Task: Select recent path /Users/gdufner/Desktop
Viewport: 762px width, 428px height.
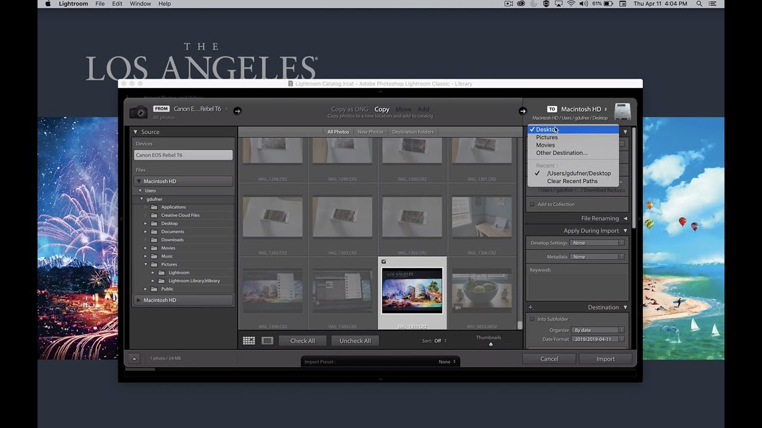Action: (573, 173)
